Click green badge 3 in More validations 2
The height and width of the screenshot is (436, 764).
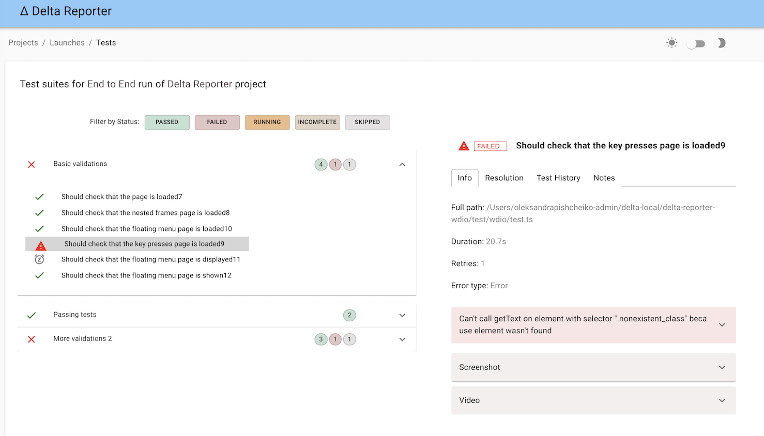(x=321, y=339)
